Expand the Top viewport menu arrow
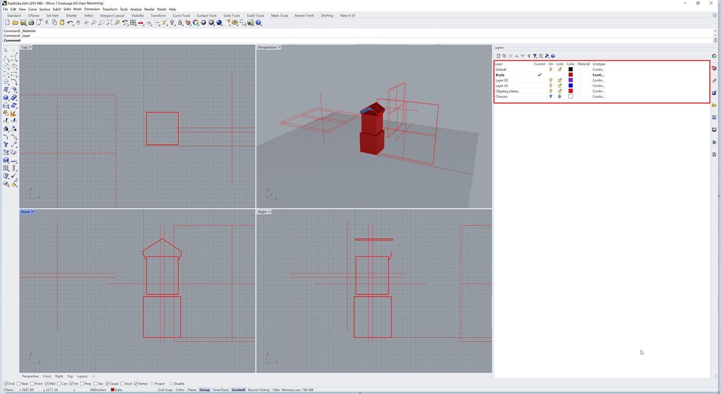 coord(30,47)
